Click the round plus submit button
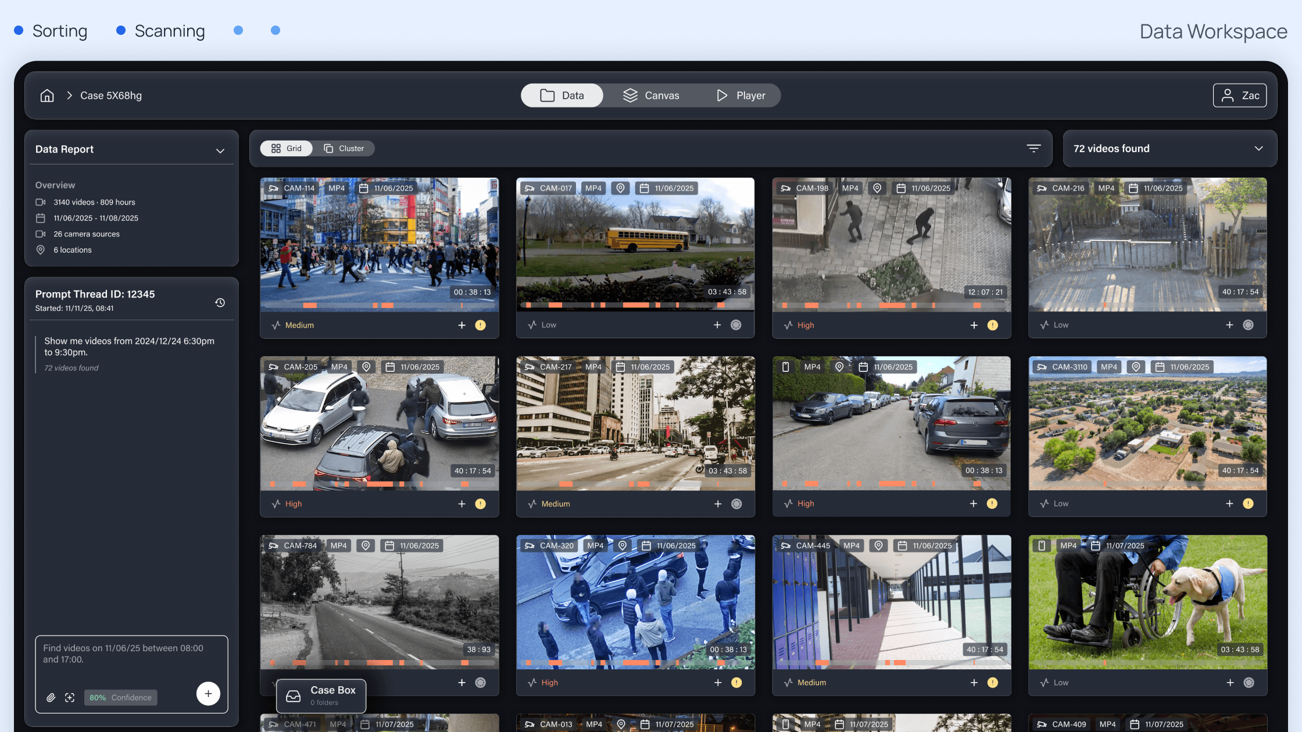 tap(208, 694)
